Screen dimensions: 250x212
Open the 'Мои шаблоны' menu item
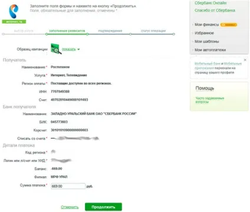click(207, 42)
